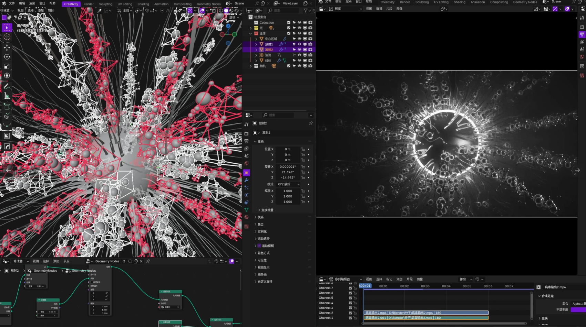The height and width of the screenshot is (327, 586).
Task: Open the Render properties tab
Action: (x=246, y=133)
